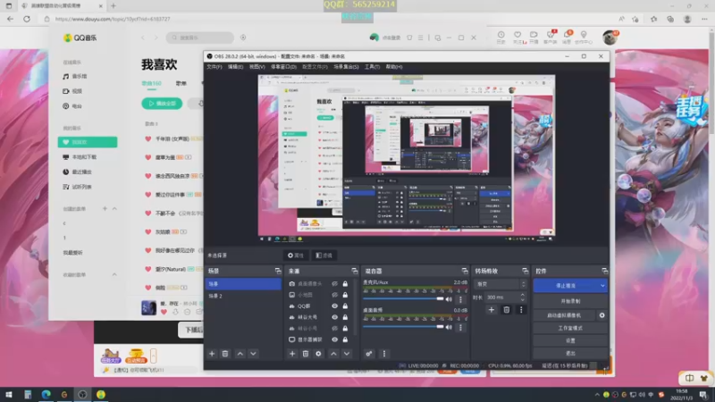715x402 pixels.
Task: Open 文件(F) menu in OBS
Action: pos(214,67)
